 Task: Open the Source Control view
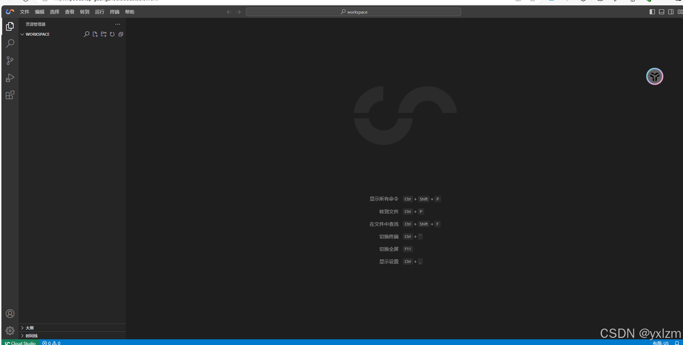[10, 61]
